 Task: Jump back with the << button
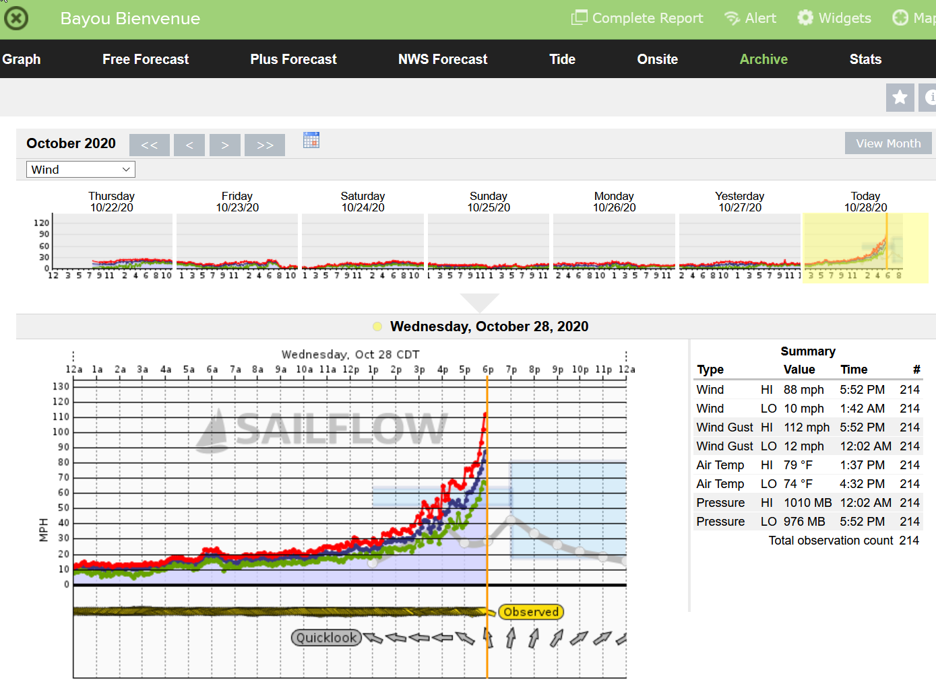click(150, 145)
